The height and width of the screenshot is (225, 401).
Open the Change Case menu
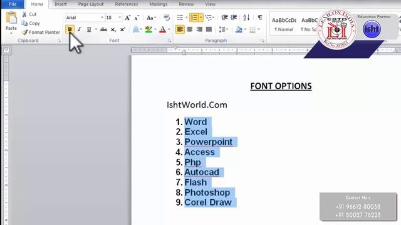click(x=151, y=17)
